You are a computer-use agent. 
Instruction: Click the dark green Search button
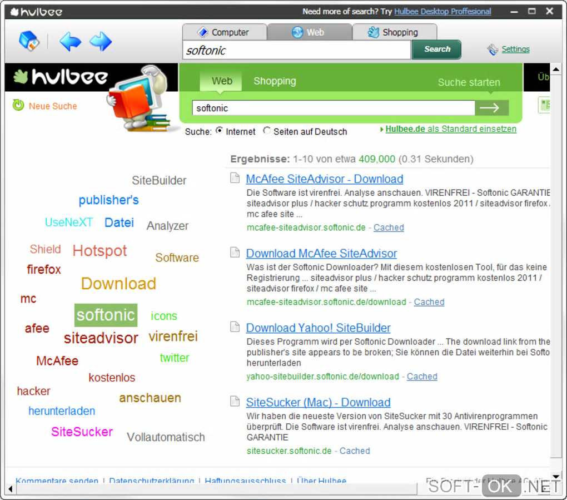(x=437, y=49)
